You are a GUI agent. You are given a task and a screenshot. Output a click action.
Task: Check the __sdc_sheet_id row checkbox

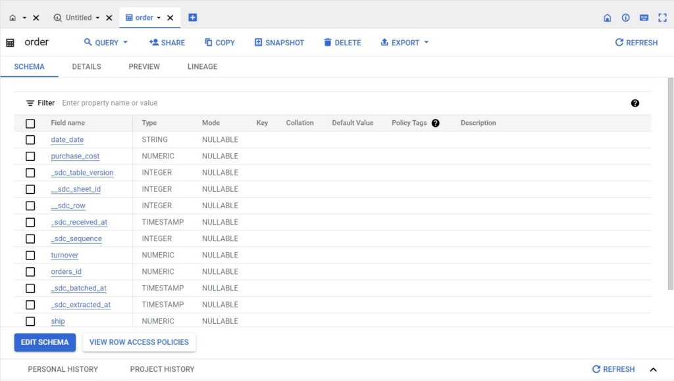[30, 189]
